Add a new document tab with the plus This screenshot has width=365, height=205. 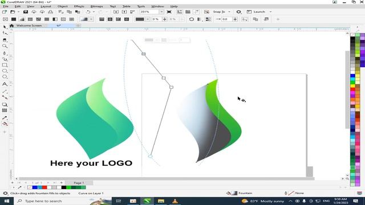pyautogui.click(x=79, y=26)
